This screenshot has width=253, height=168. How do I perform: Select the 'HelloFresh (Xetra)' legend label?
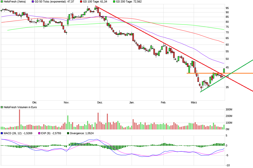point(15,2)
